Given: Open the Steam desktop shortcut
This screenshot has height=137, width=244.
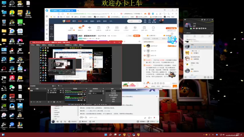Looking at the screenshot, I should tap(12, 116).
